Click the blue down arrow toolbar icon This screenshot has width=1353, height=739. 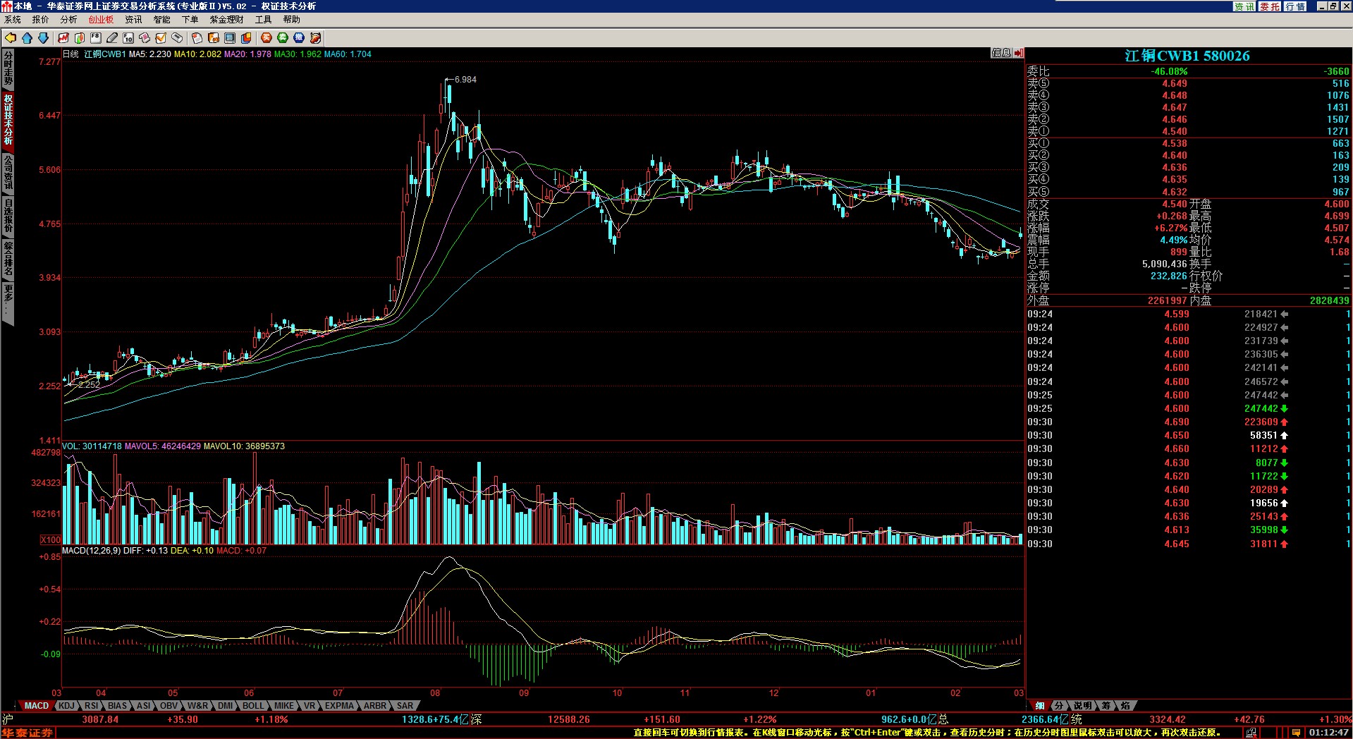pos(43,38)
